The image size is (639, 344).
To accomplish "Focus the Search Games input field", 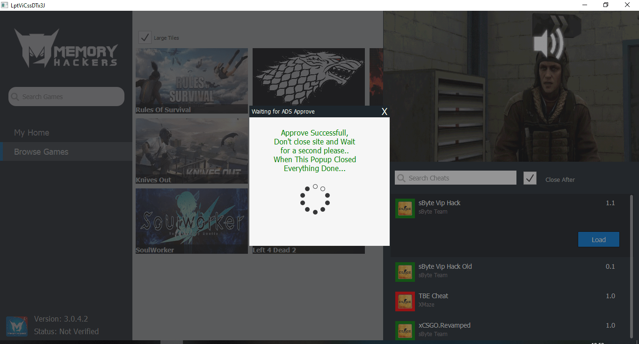I will coord(66,97).
